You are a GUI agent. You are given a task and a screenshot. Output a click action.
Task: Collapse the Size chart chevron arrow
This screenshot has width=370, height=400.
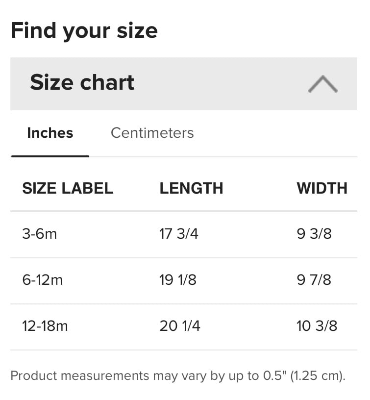(322, 84)
